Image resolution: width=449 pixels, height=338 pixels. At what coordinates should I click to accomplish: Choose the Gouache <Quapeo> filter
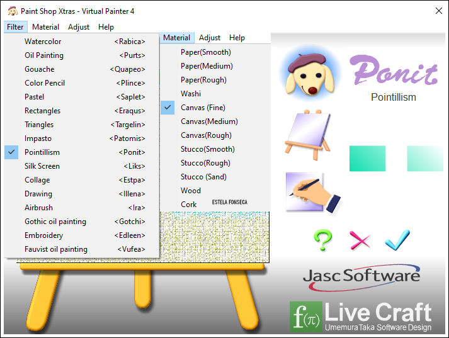point(82,69)
